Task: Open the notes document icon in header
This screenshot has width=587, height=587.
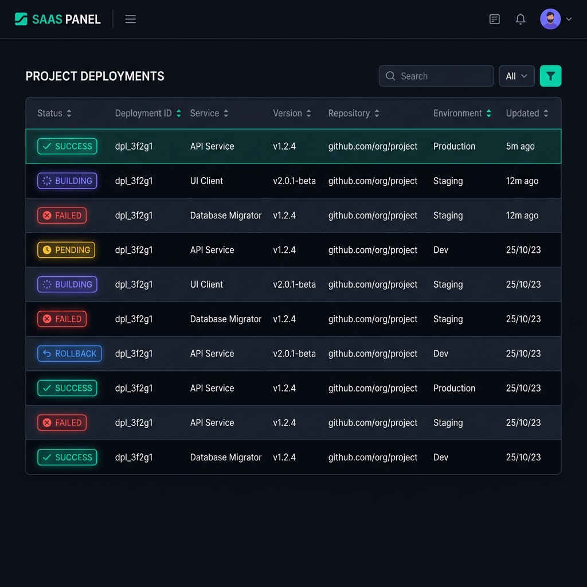Action: pos(494,19)
